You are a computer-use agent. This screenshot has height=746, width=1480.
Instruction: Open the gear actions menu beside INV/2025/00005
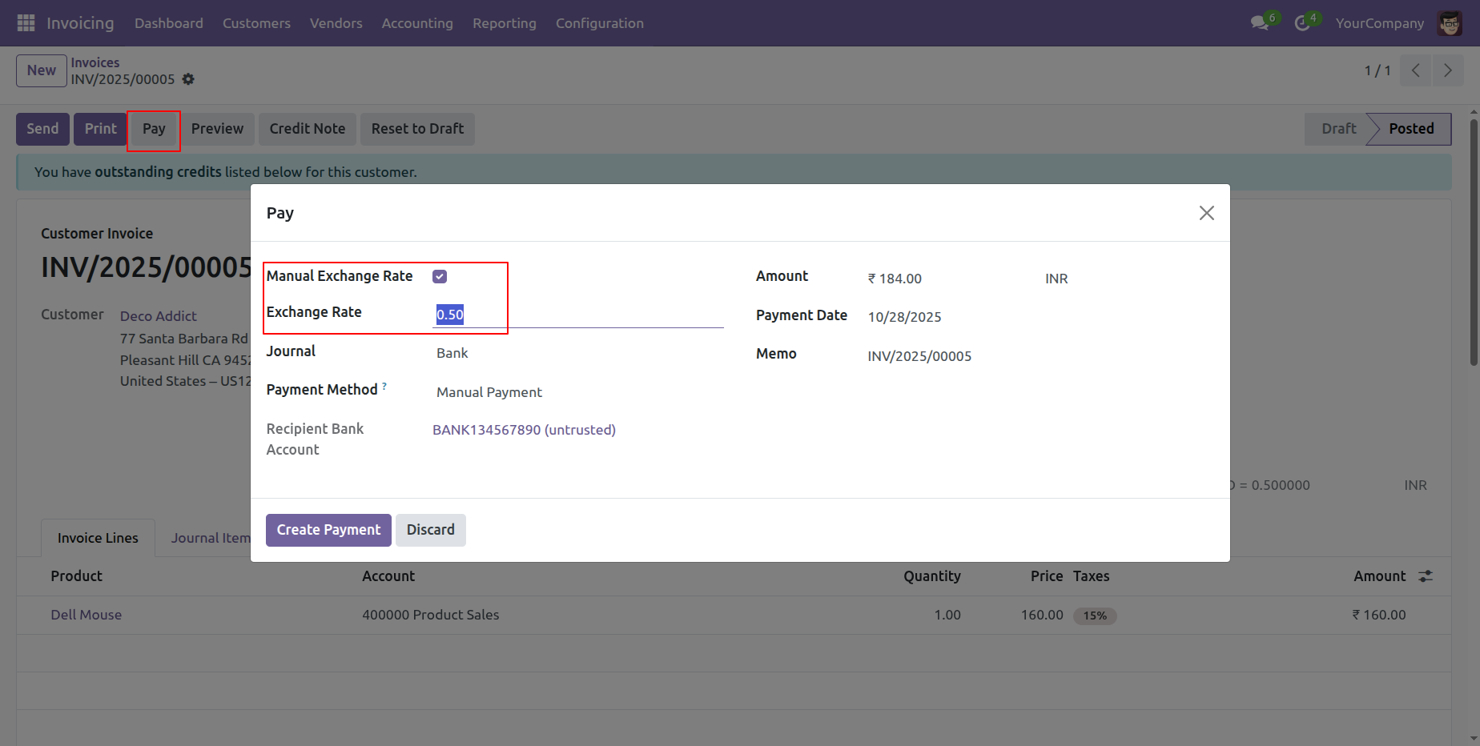coord(188,79)
